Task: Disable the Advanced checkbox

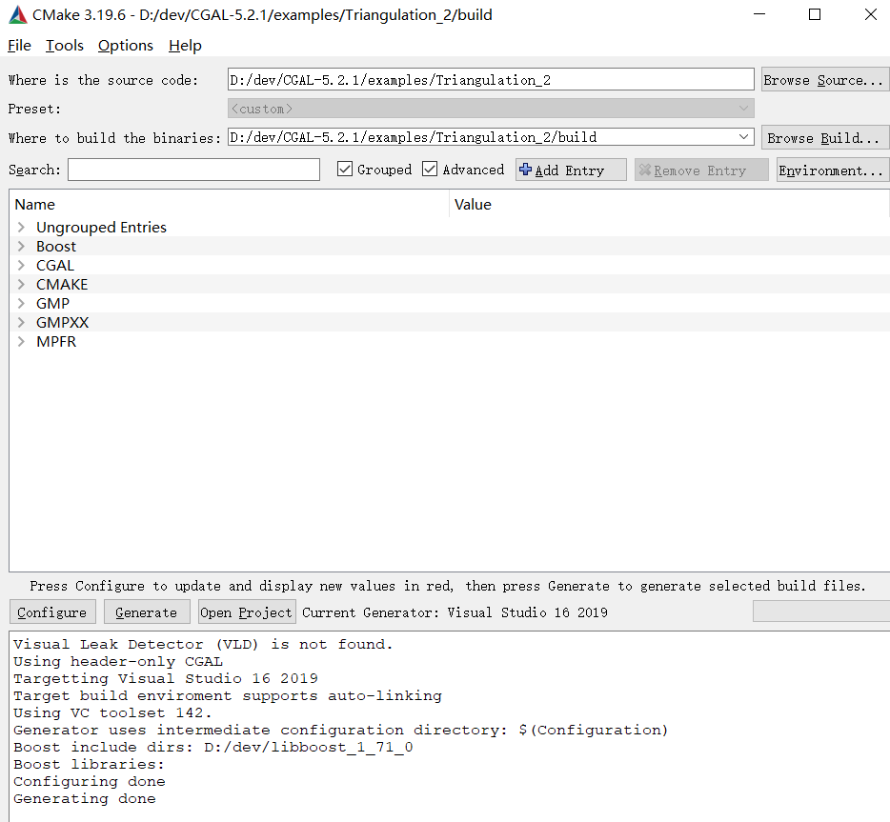Action: click(430, 169)
